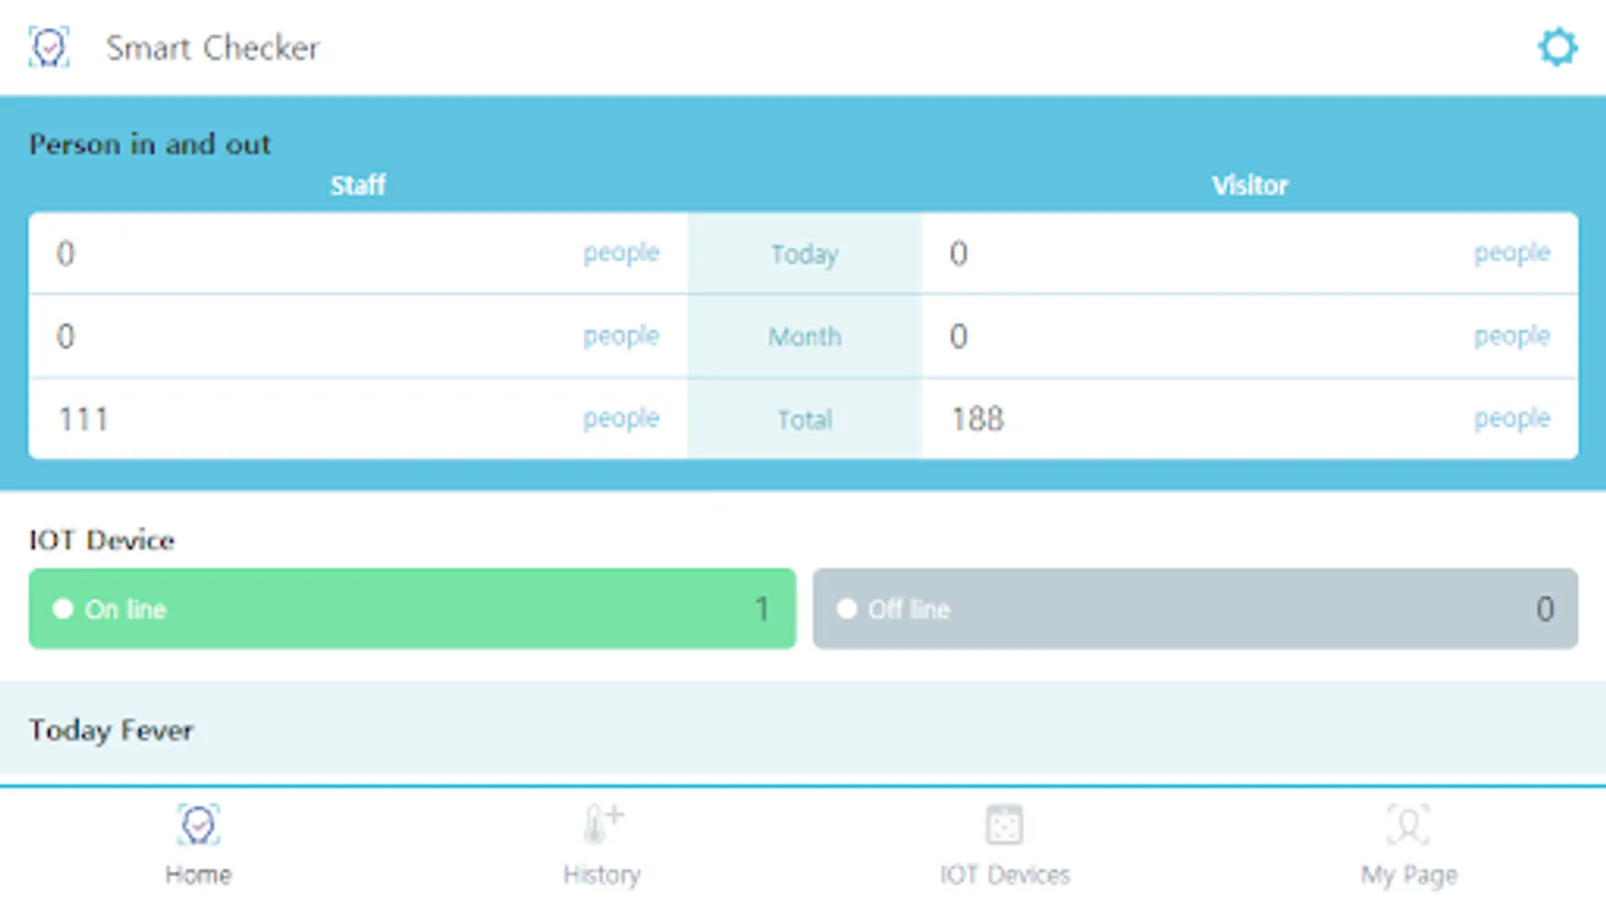Click the gray Off line status dot

[846, 608]
